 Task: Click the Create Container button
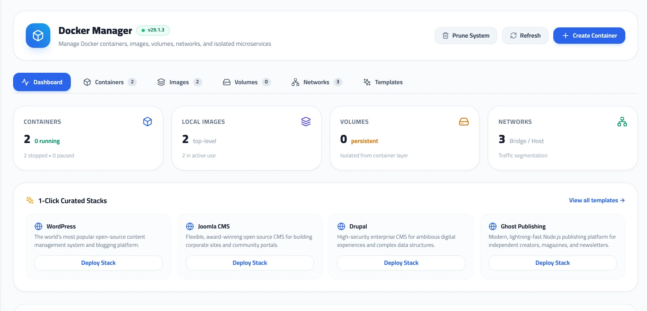[x=589, y=36]
